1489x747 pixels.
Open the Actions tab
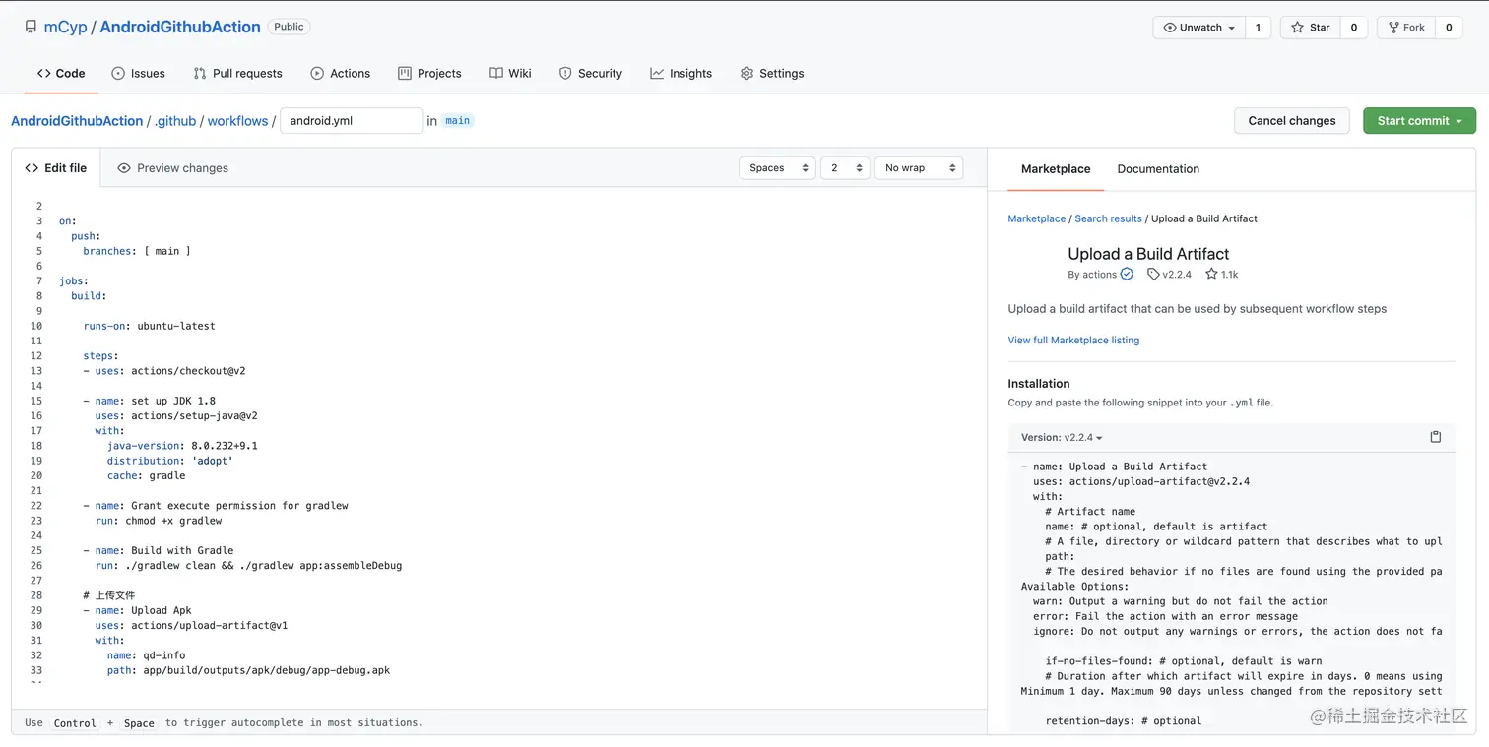[x=340, y=73]
